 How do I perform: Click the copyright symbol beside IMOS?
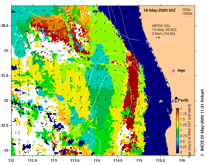coord(202,155)
